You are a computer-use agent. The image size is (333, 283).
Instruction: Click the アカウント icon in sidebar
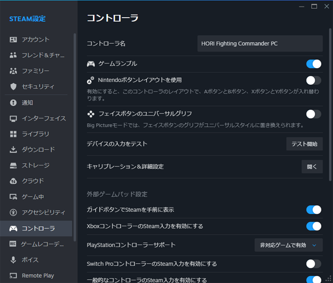pyautogui.click(x=14, y=40)
